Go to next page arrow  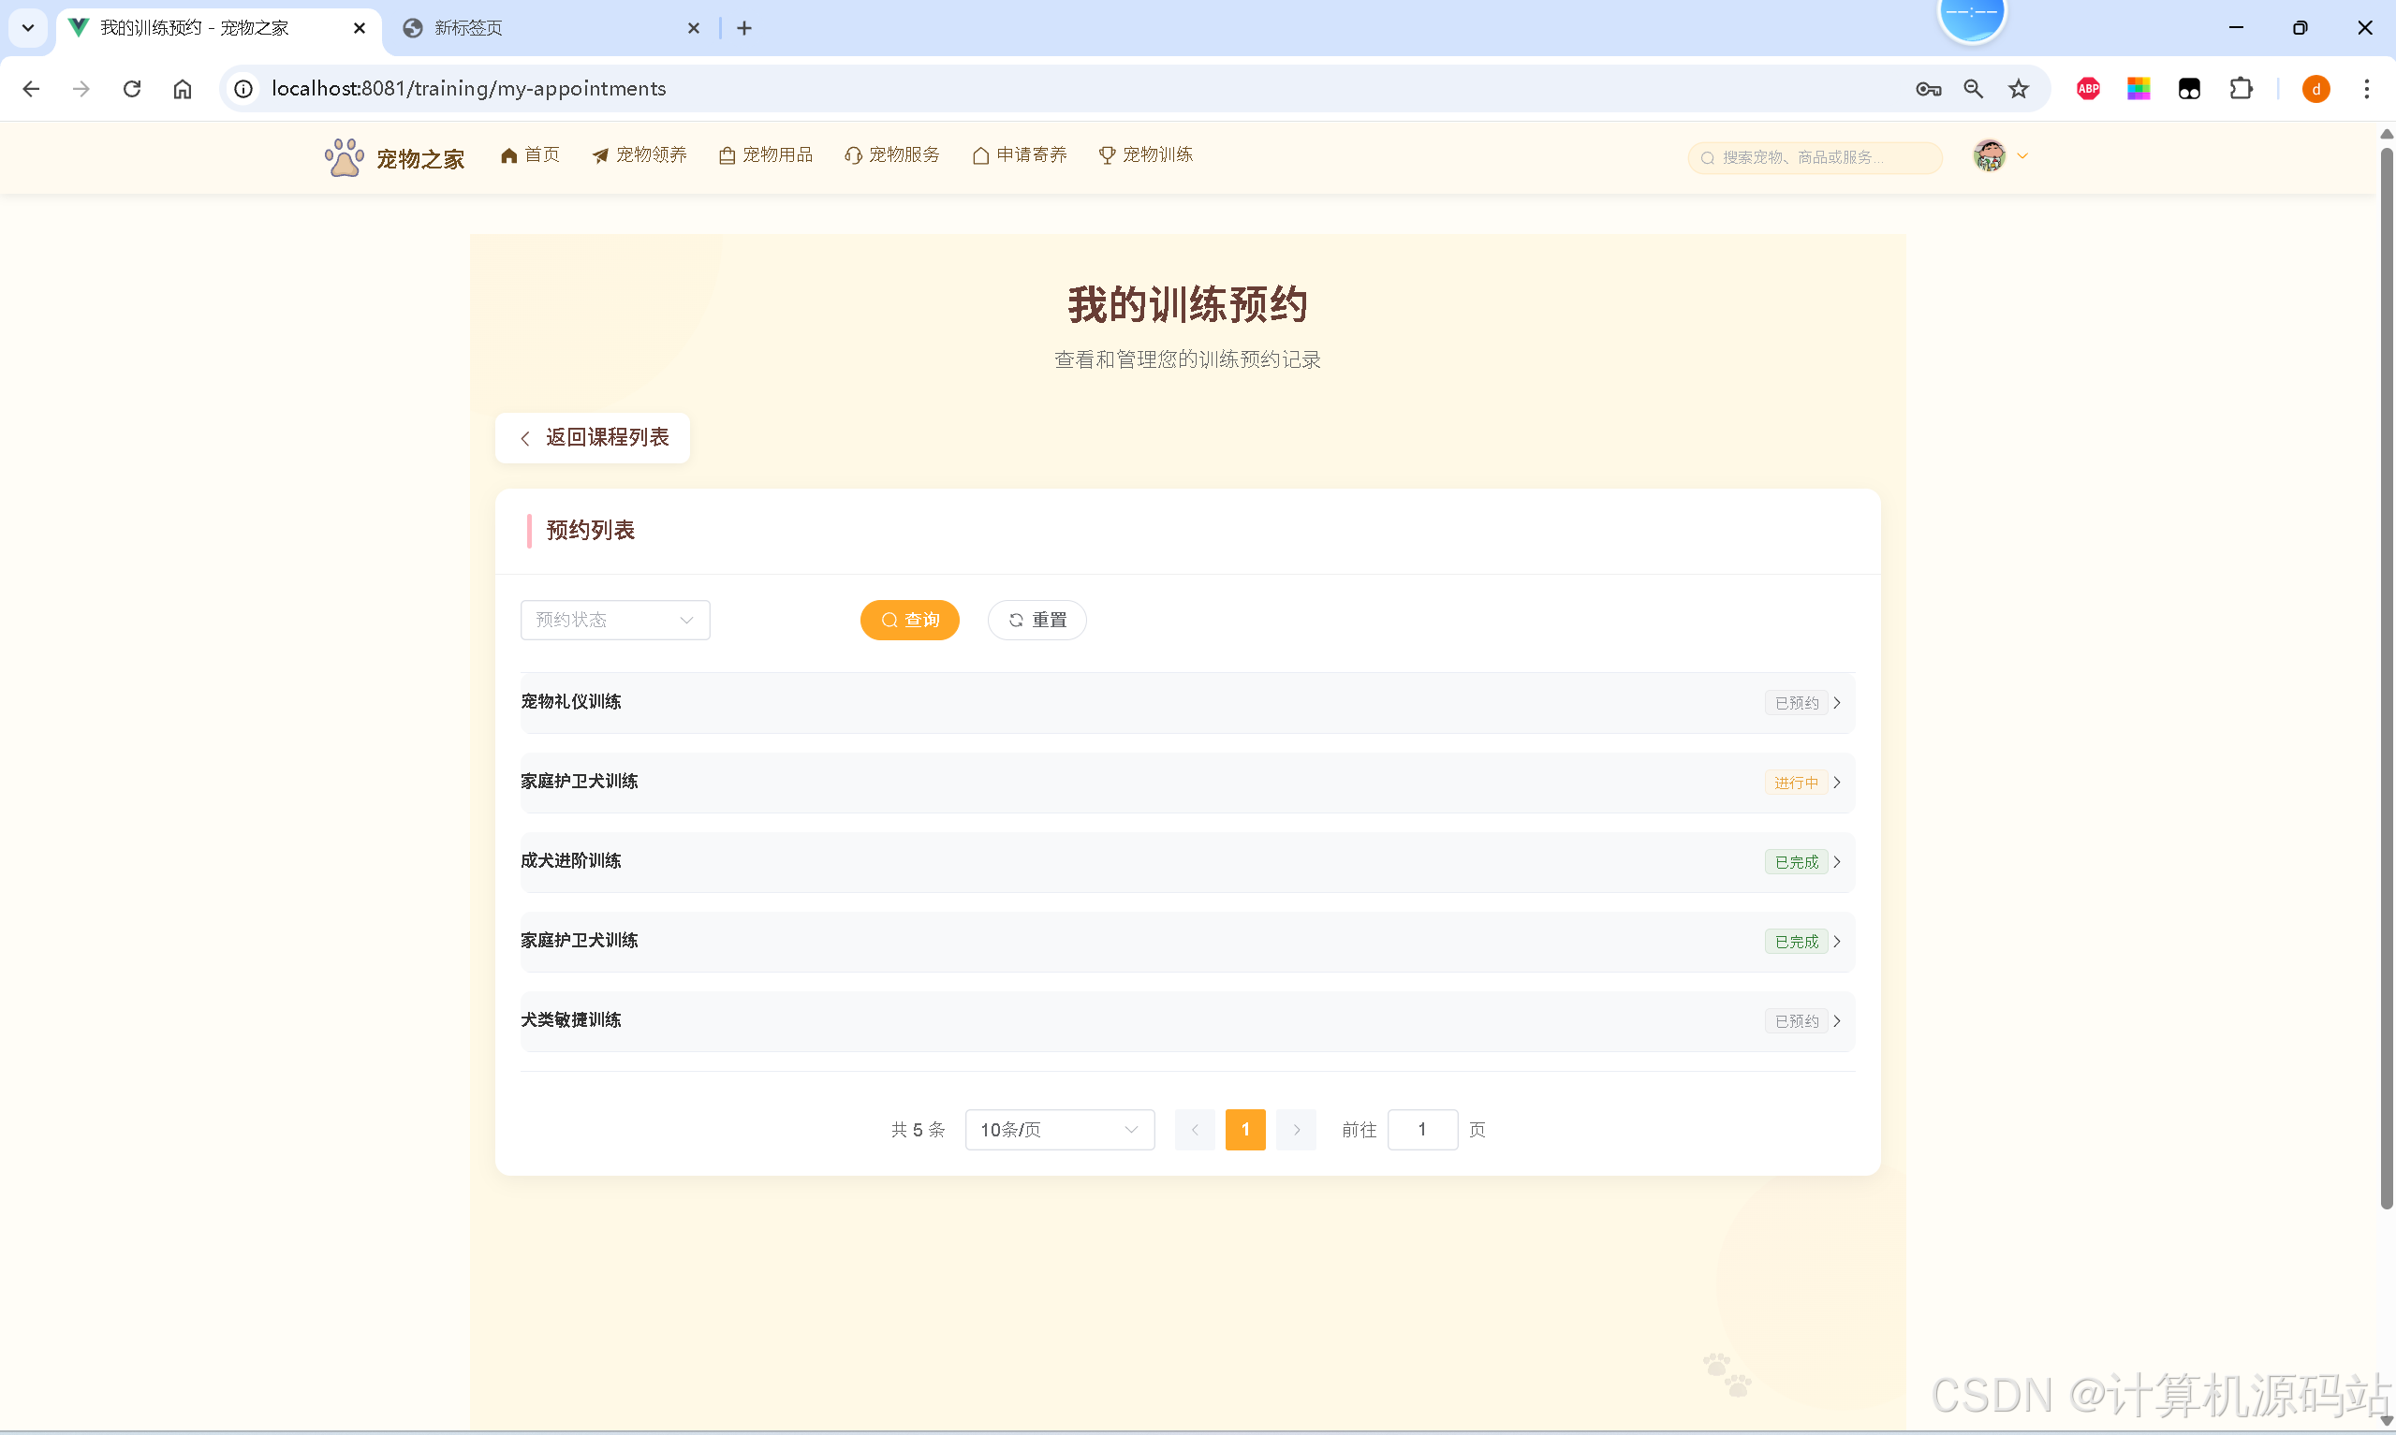coord(1297,1130)
